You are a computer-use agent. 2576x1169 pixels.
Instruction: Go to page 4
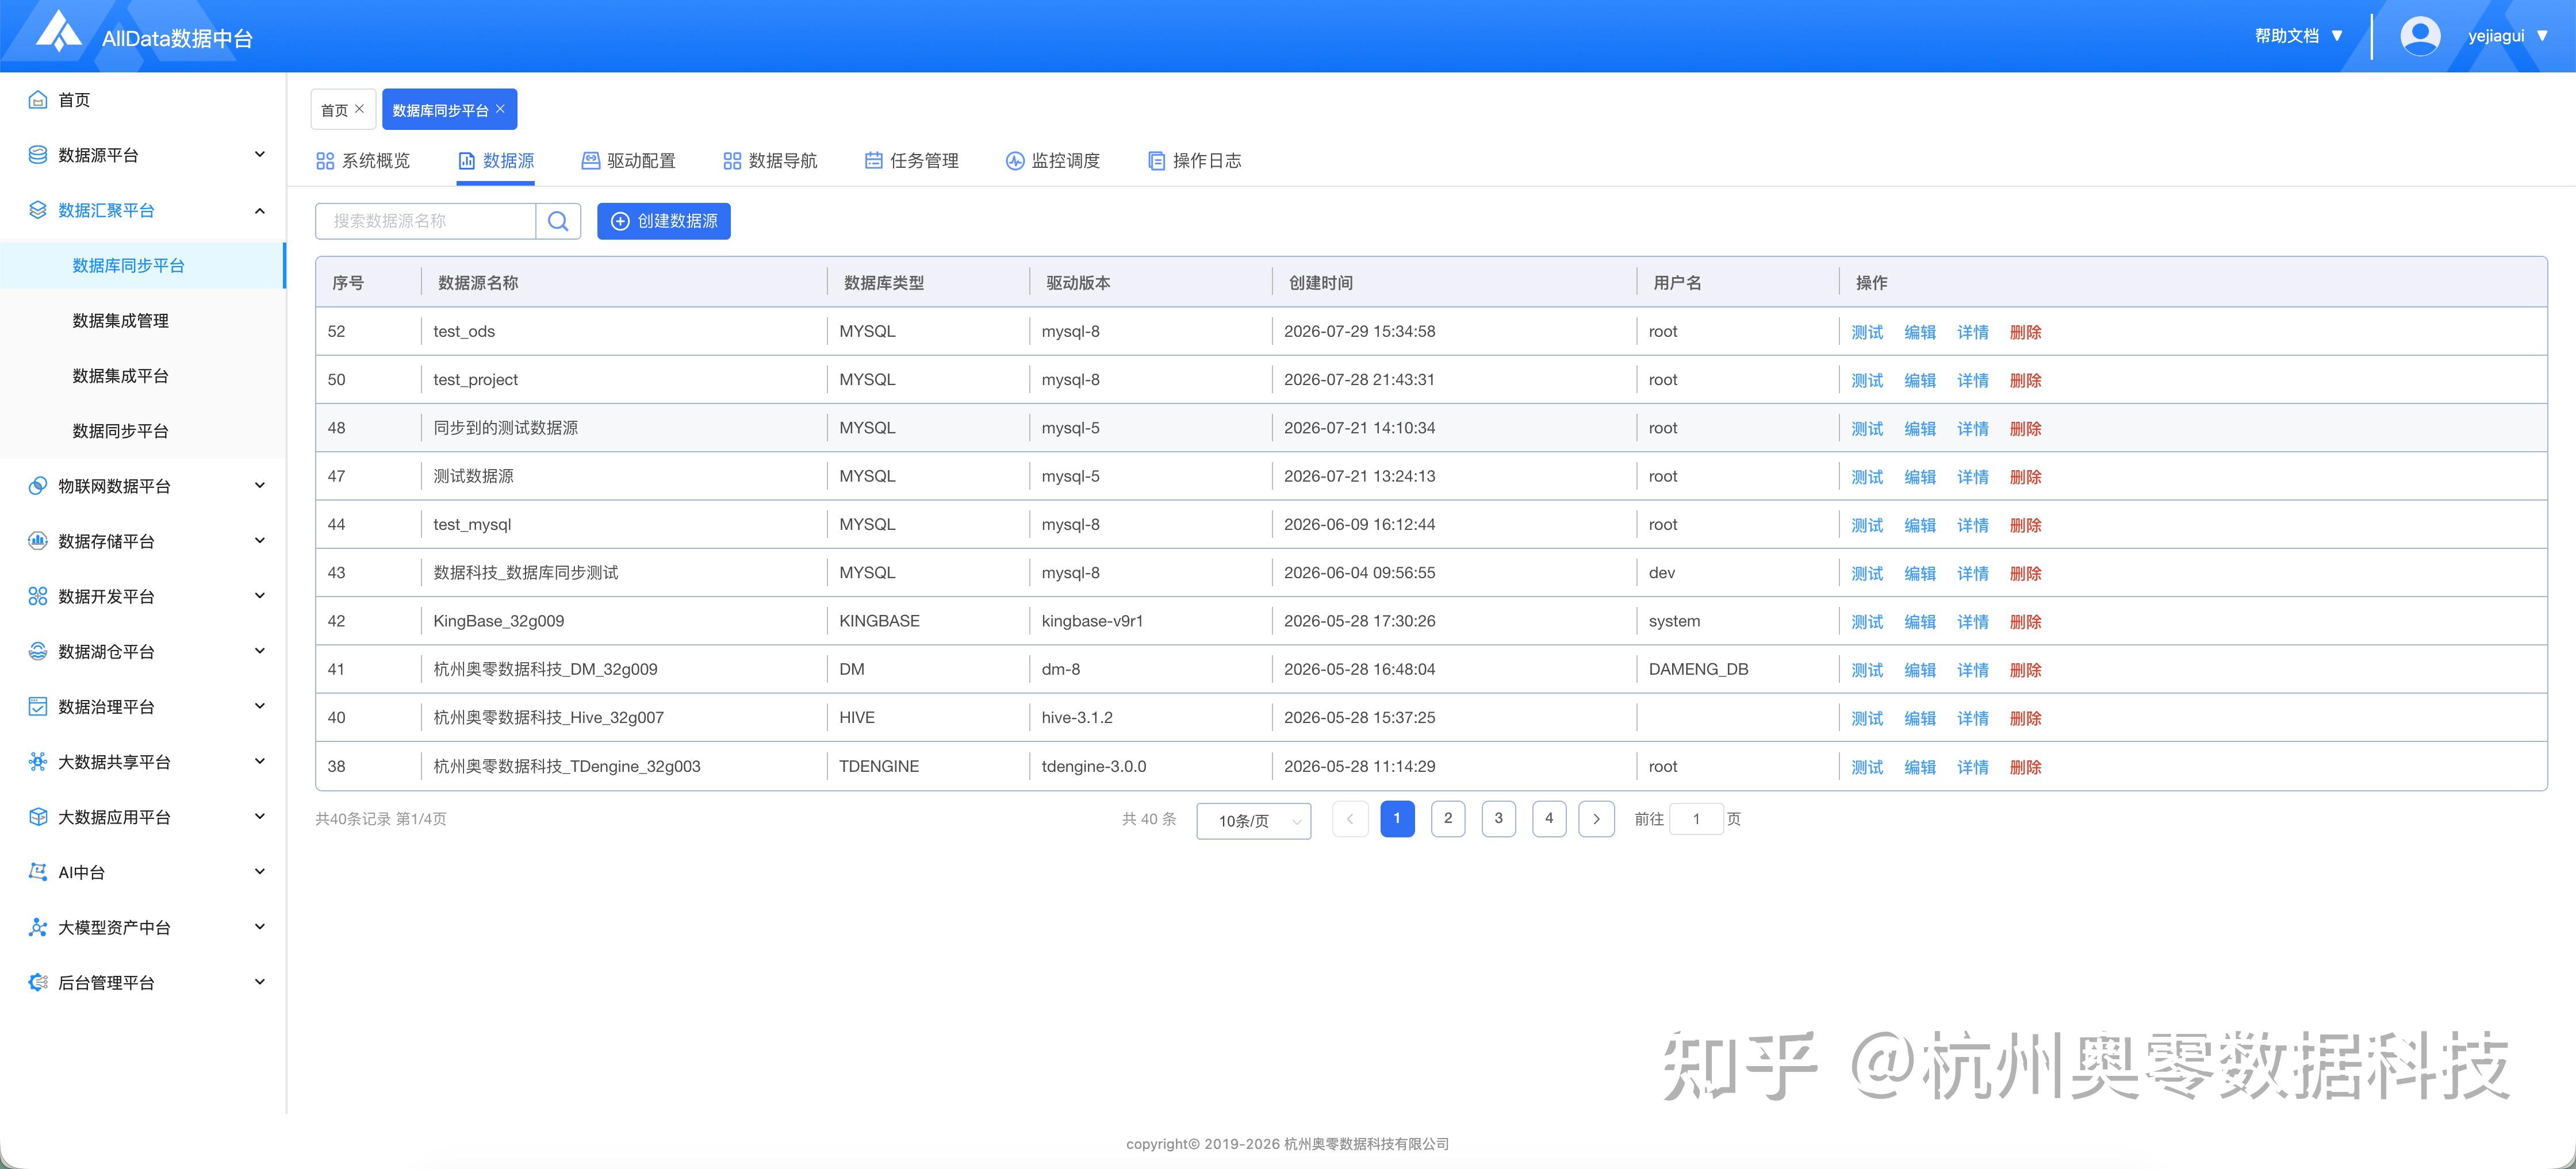point(1549,818)
